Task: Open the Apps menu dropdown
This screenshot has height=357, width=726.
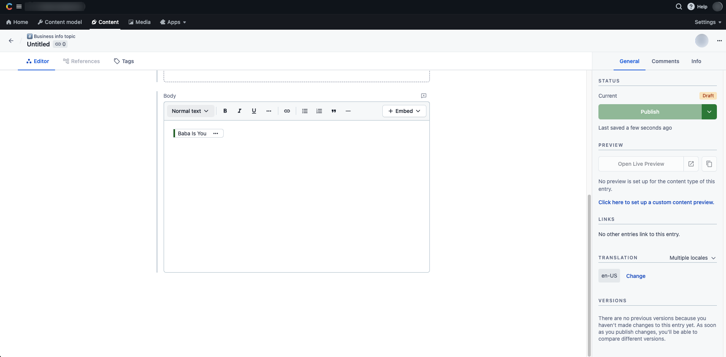Action: [x=173, y=22]
